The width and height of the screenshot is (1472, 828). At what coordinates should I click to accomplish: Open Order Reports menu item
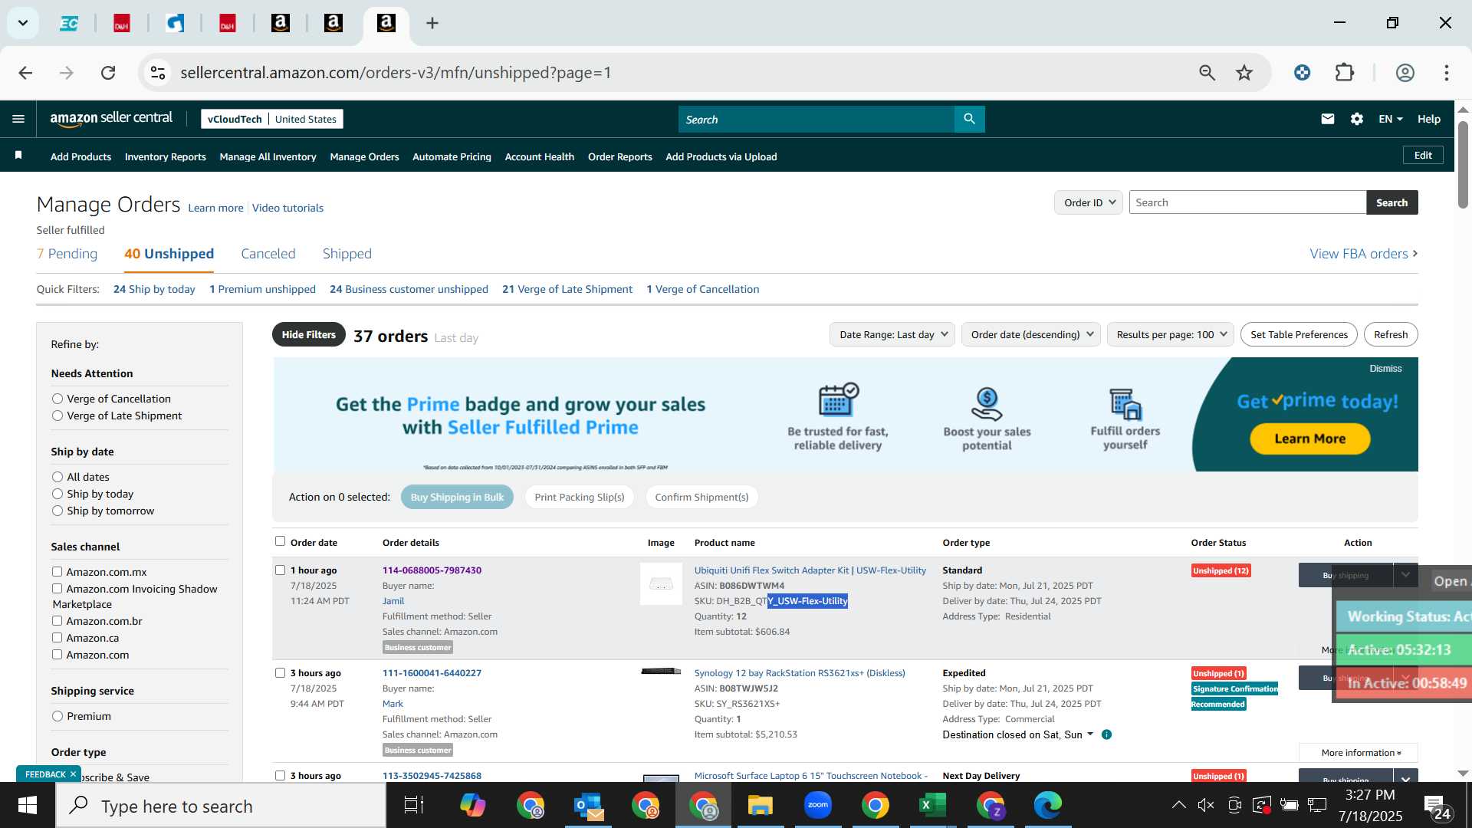point(619,156)
